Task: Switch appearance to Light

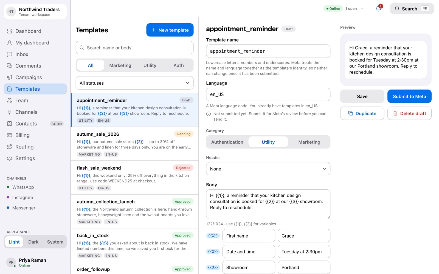Action: [14, 242]
